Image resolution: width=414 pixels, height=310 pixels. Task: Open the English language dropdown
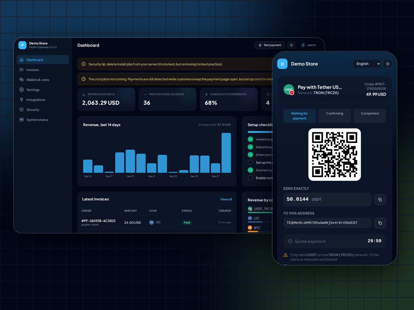[x=367, y=64]
